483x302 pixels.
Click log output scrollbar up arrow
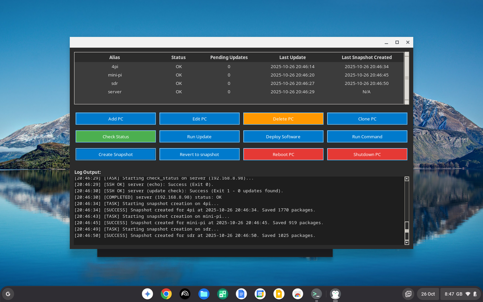407,179
